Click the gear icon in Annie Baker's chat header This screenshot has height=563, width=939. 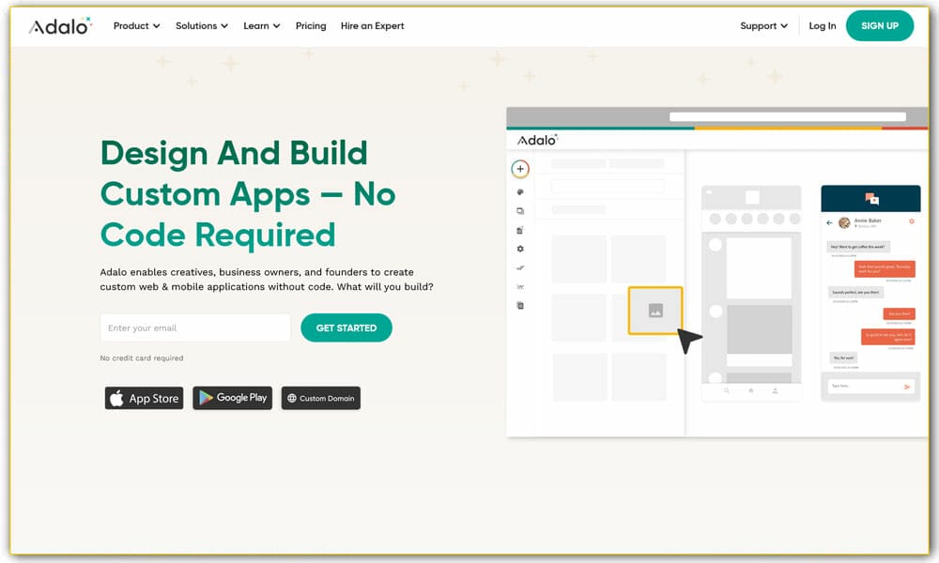pyautogui.click(x=911, y=221)
